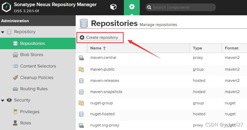Click the Blob Stores icon
Viewport: 247px width, 130px height.
pos(15,55)
